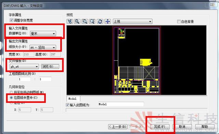219x134 pixels.
Task: Click the X position input field
Action: [x=25, y=110]
